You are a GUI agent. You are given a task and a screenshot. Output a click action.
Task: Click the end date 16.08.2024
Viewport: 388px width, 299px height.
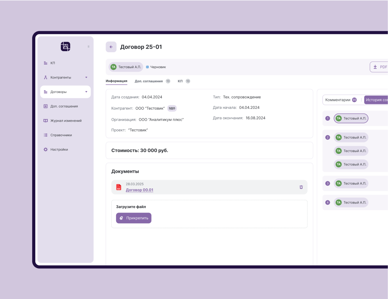click(255, 118)
